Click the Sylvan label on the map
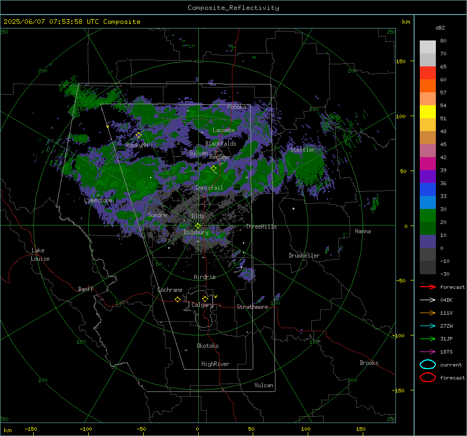This screenshot has width=467, height=436. point(198,153)
